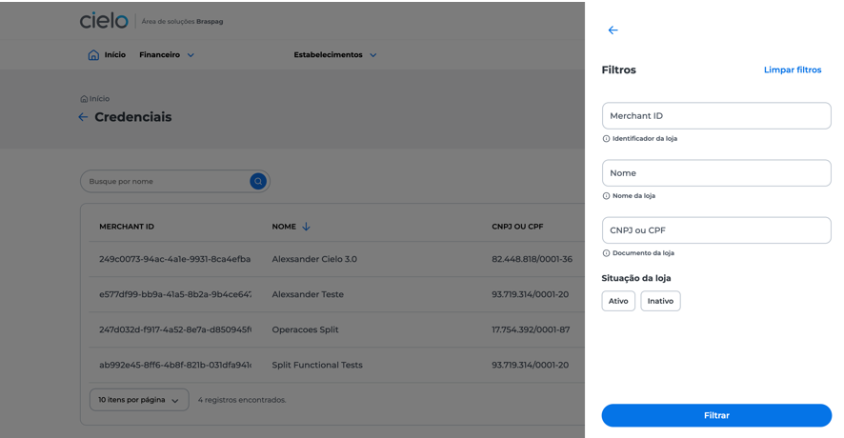
Task: Click merchant ID starting with ab992e45
Action: click(175, 365)
